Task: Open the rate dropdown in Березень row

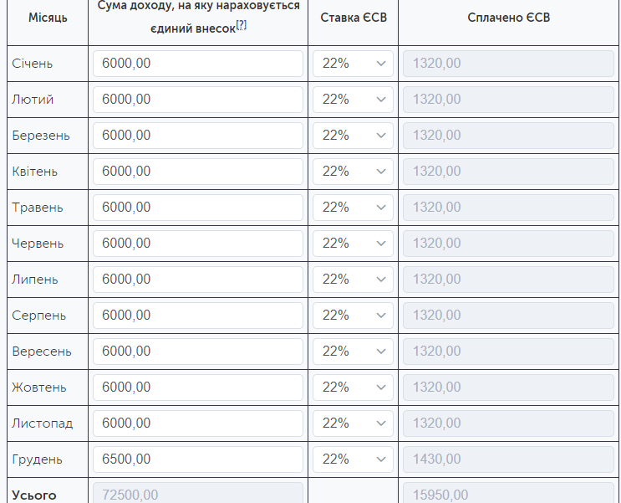Action: 353,136
